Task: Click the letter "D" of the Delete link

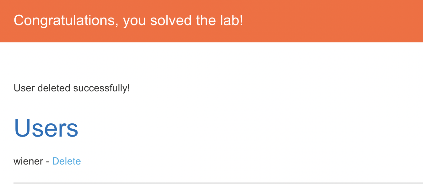Action: (55, 161)
